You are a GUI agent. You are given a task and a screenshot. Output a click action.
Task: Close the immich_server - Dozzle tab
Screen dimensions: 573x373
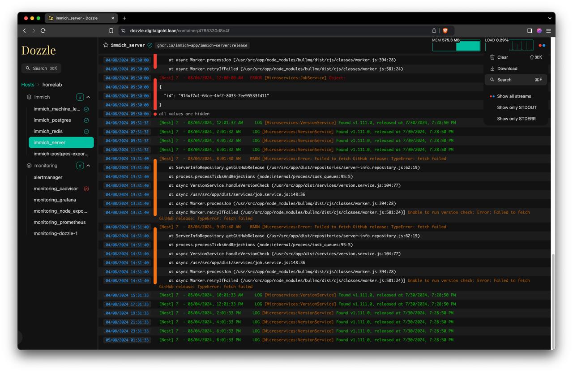point(112,18)
